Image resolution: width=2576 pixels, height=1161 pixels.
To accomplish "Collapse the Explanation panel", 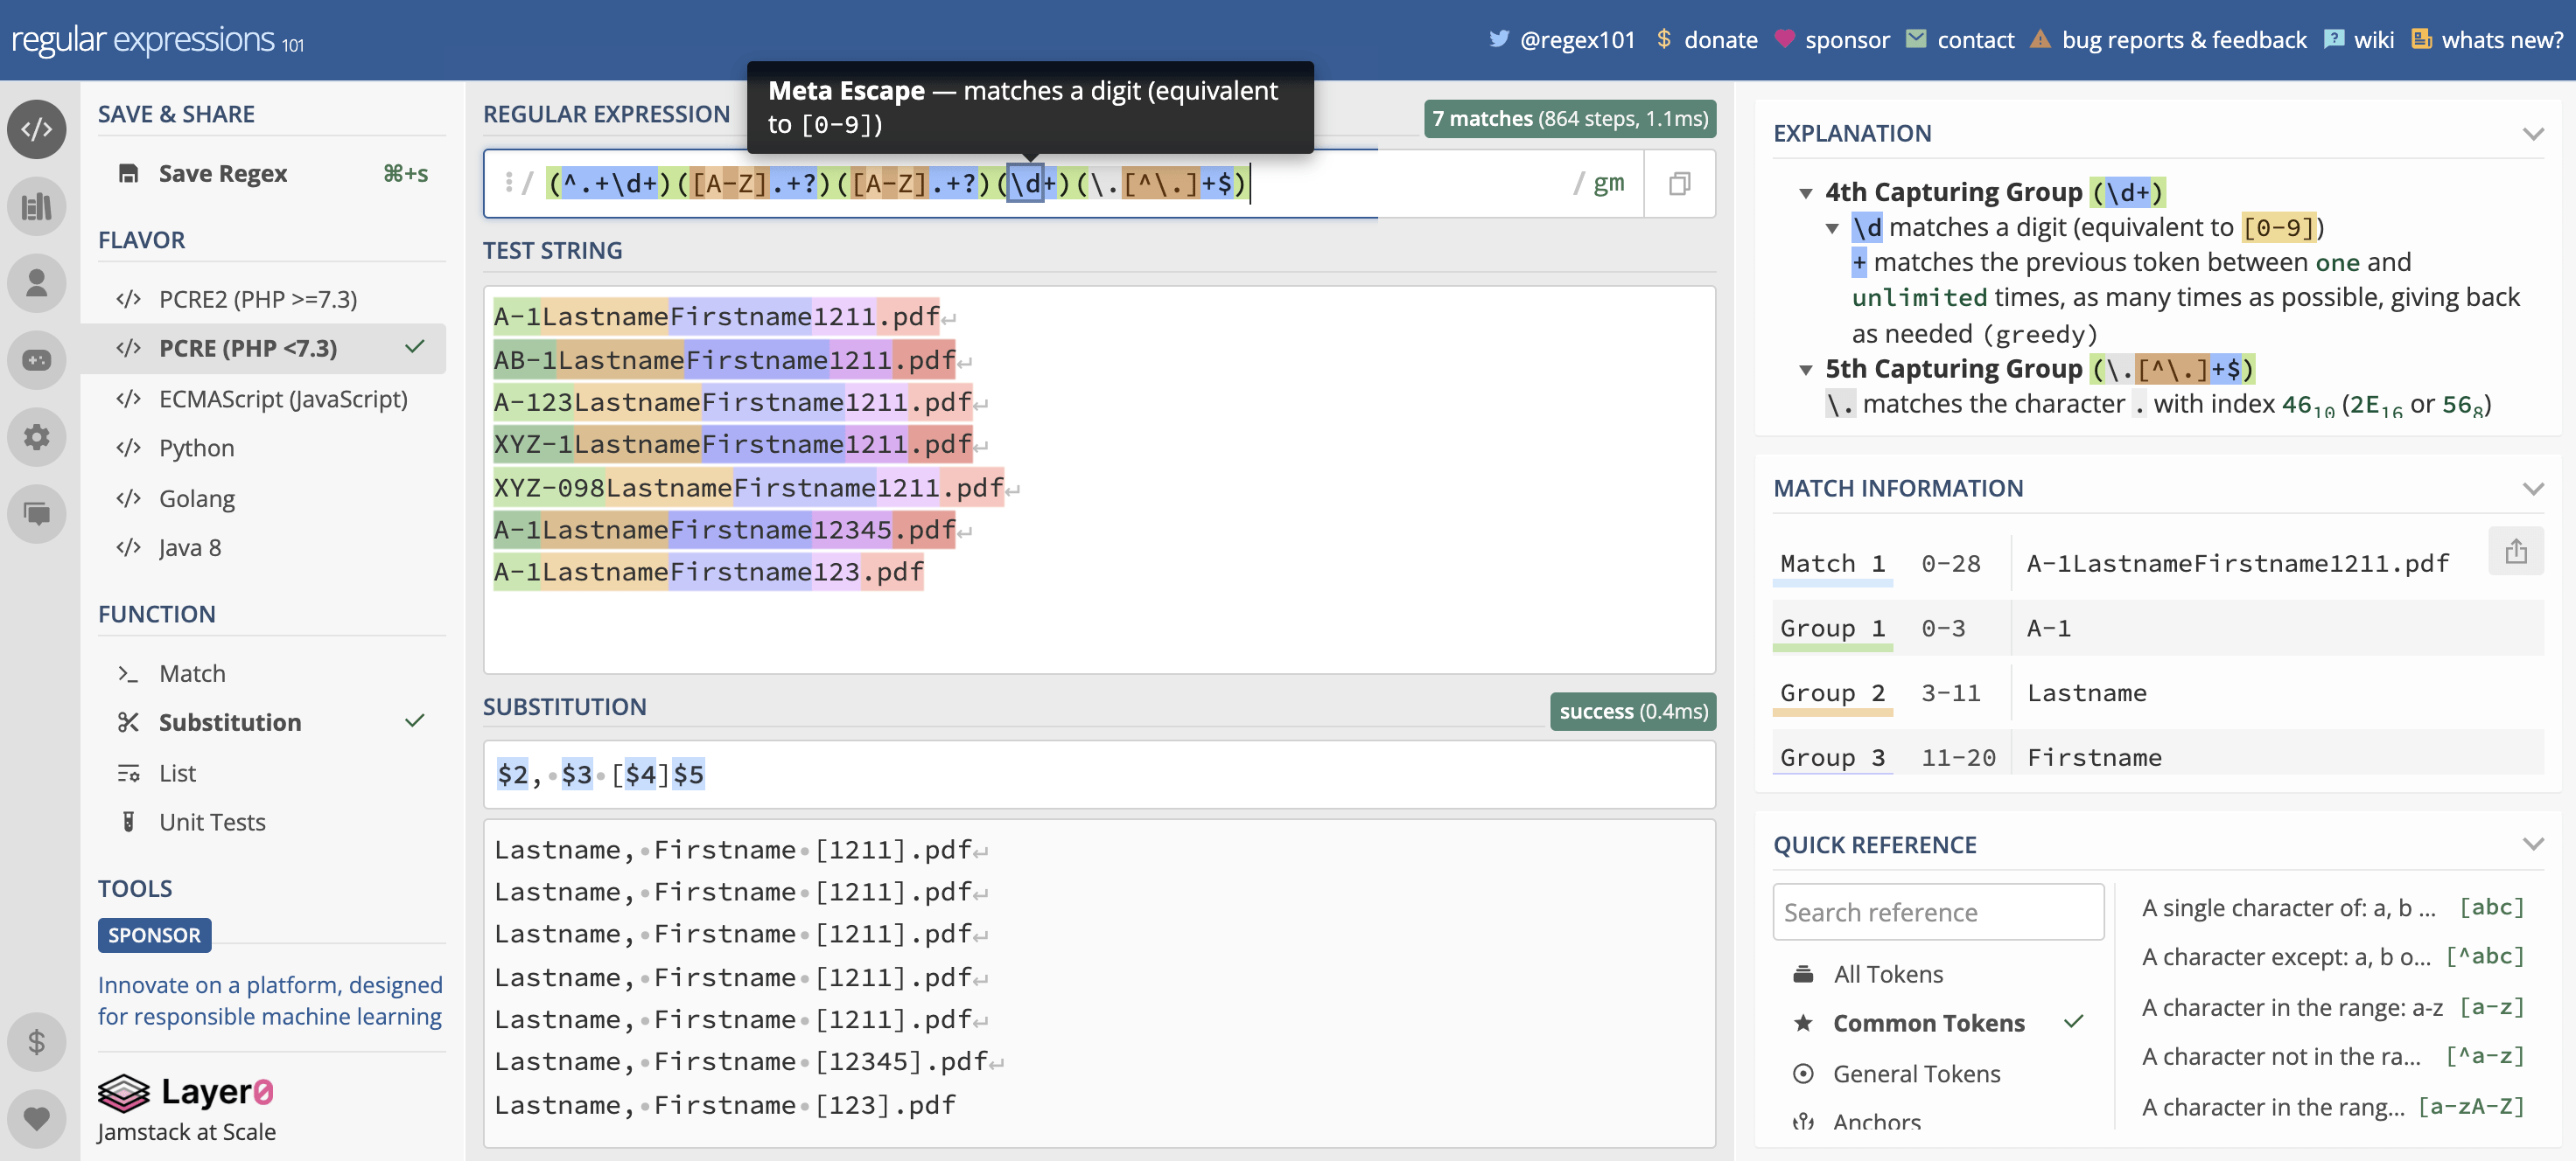I will pyautogui.click(x=2532, y=134).
